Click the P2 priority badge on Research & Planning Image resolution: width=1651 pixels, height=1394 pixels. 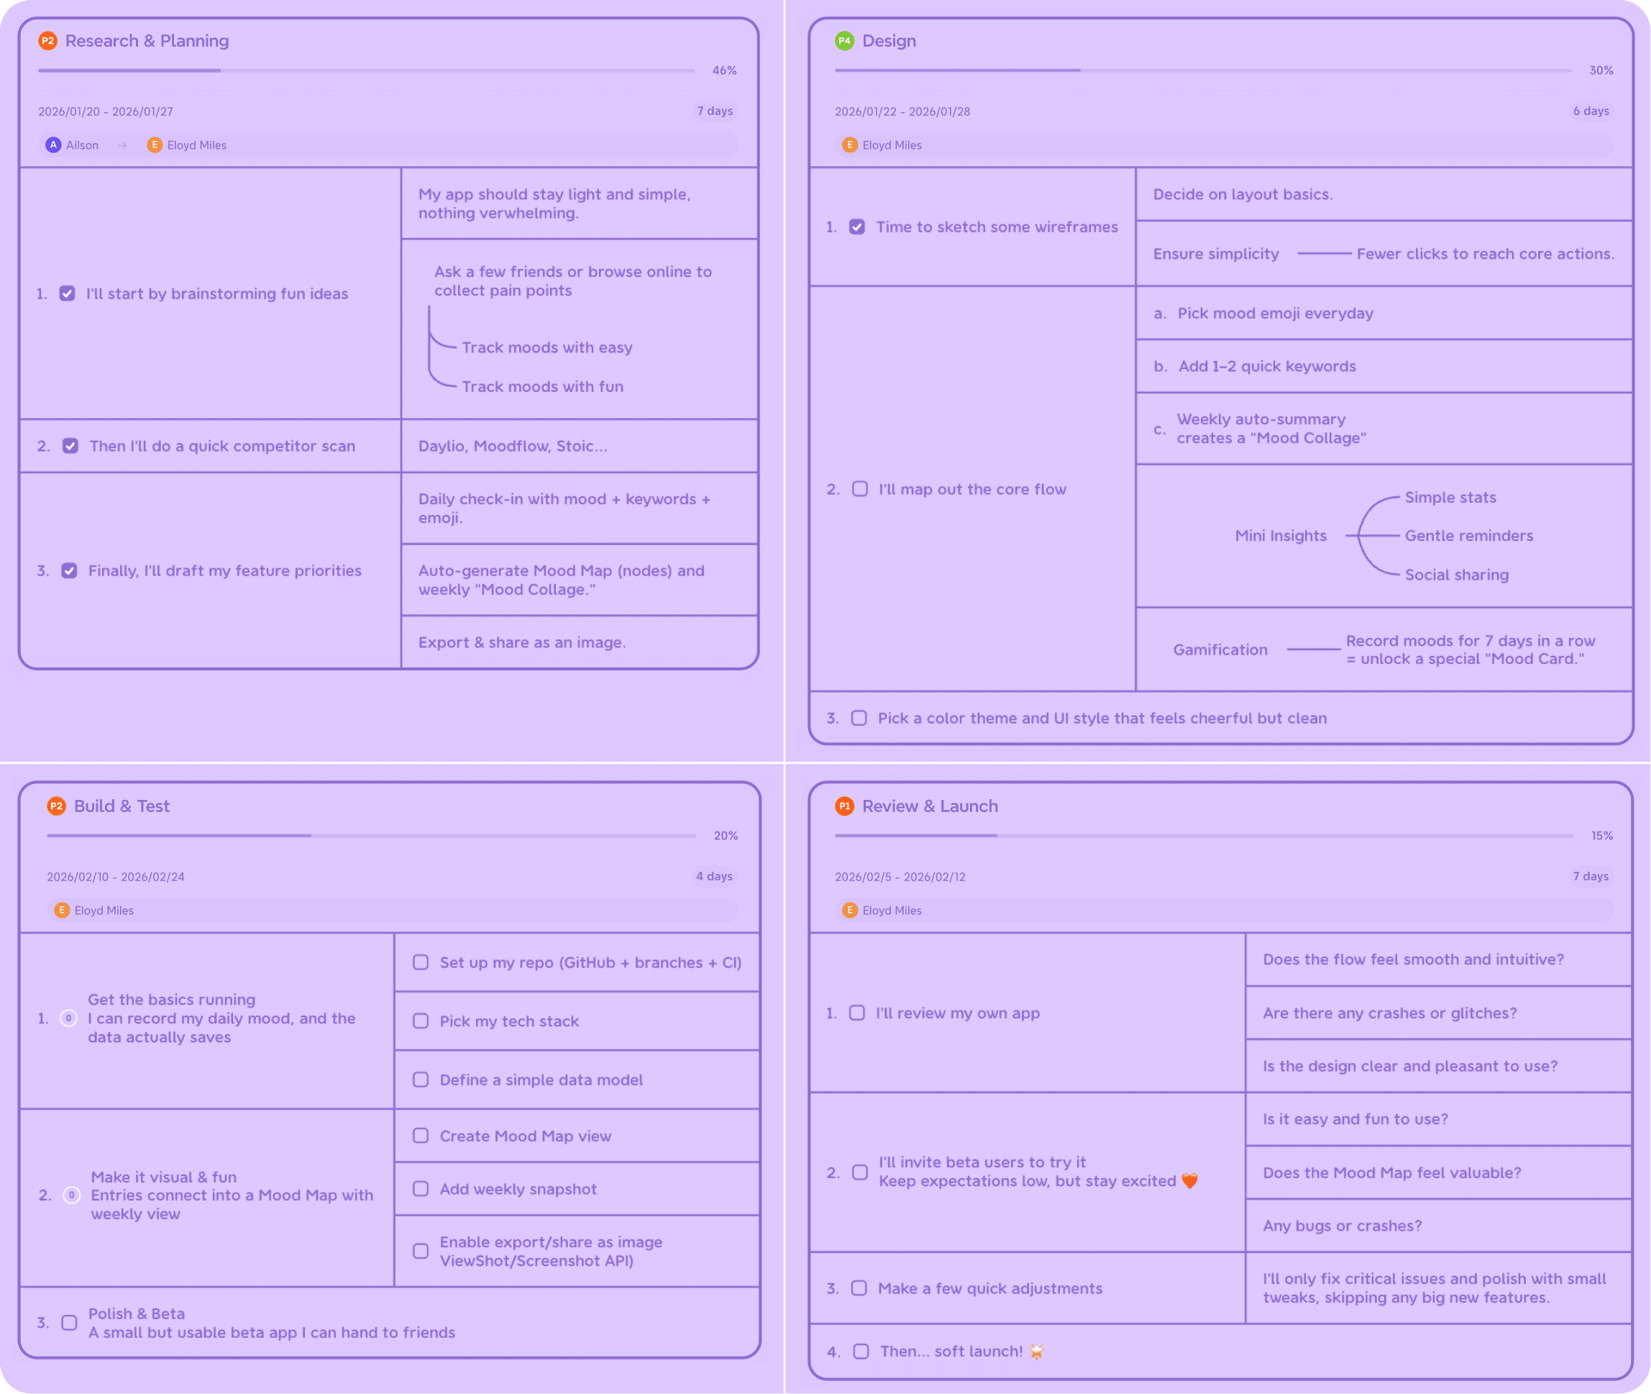(x=49, y=40)
